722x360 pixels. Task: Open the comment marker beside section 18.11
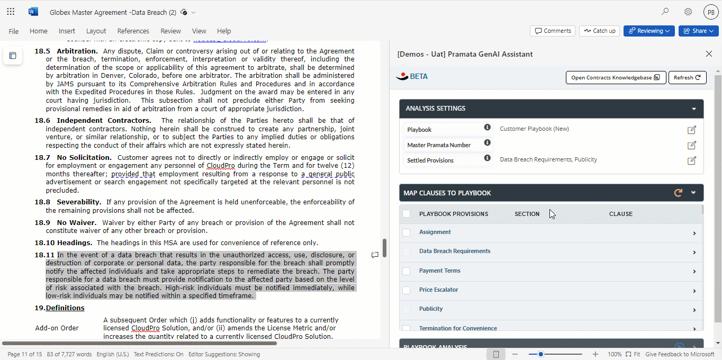click(375, 255)
